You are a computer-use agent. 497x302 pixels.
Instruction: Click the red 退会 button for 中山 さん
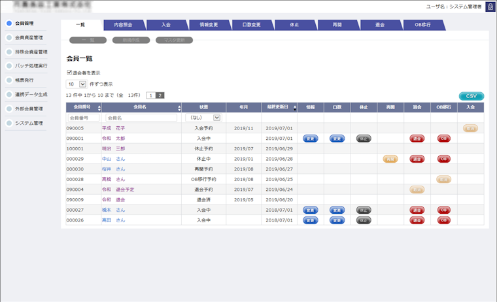coord(417,159)
